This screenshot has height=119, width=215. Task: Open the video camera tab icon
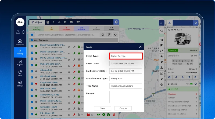(x=78, y=22)
